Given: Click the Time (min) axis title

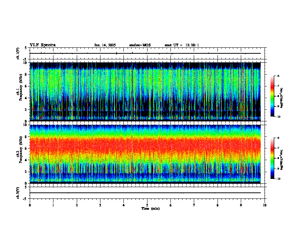Looking at the screenshot, I should tap(151, 209).
